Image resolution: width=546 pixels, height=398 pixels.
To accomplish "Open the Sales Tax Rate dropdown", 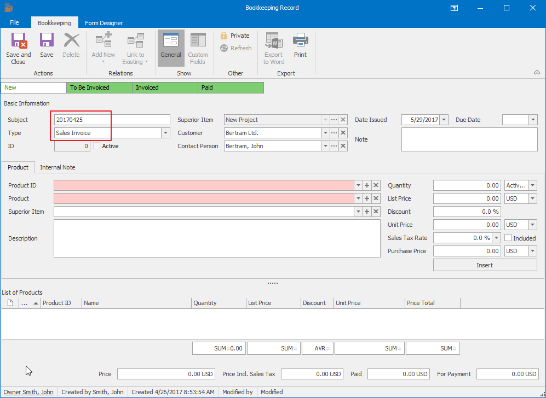I will [497, 238].
